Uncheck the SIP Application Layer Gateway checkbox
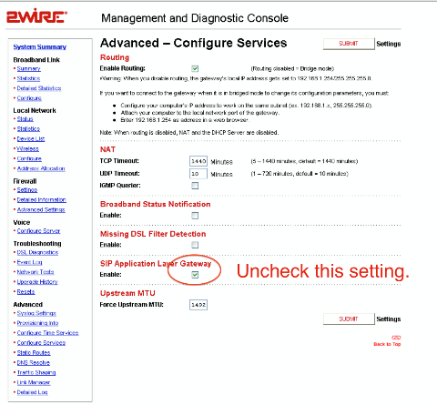This screenshot has height=405, width=437. tap(195, 275)
